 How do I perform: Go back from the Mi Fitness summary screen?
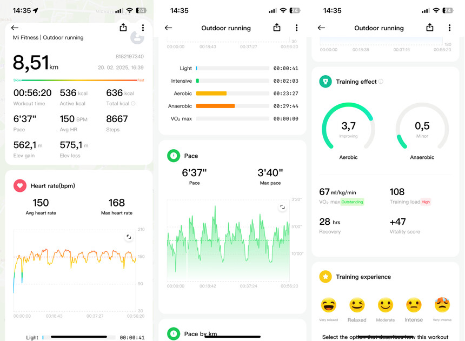pos(15,28)
